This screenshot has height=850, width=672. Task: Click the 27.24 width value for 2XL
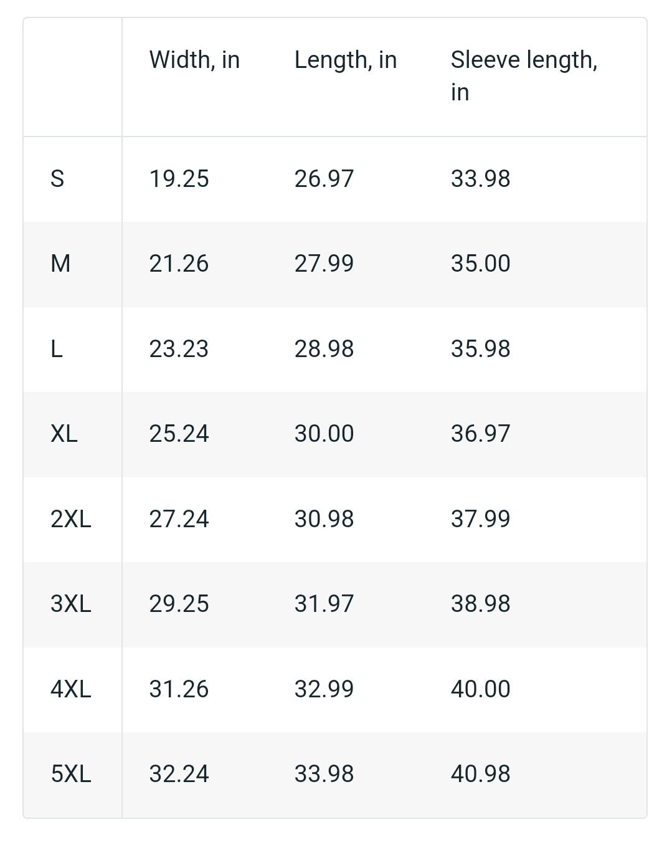tap(179, 519)
